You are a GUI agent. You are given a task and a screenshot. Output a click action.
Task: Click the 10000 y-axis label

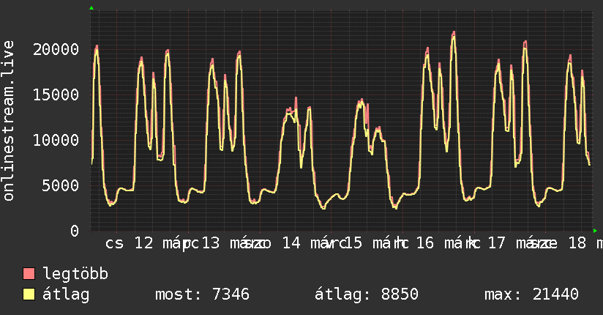(56, 140)
